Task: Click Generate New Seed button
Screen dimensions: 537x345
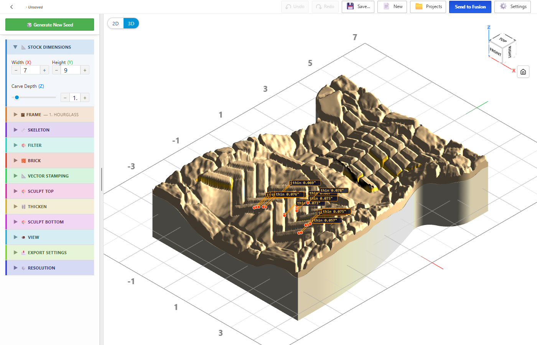Action: pos(49,25)
